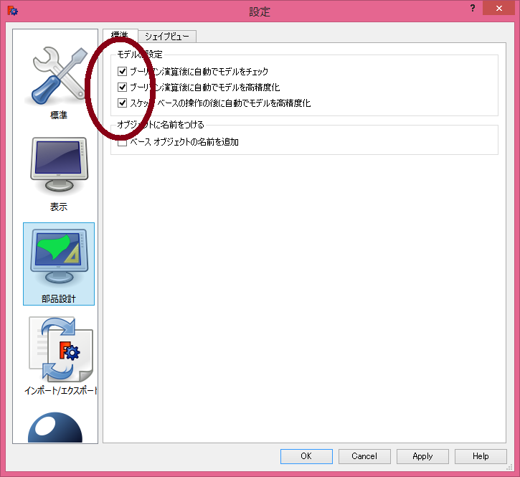This screenshot has height=477, width=520.
Task: Click the question mark help icon
Action: click(x=472, y=9)
